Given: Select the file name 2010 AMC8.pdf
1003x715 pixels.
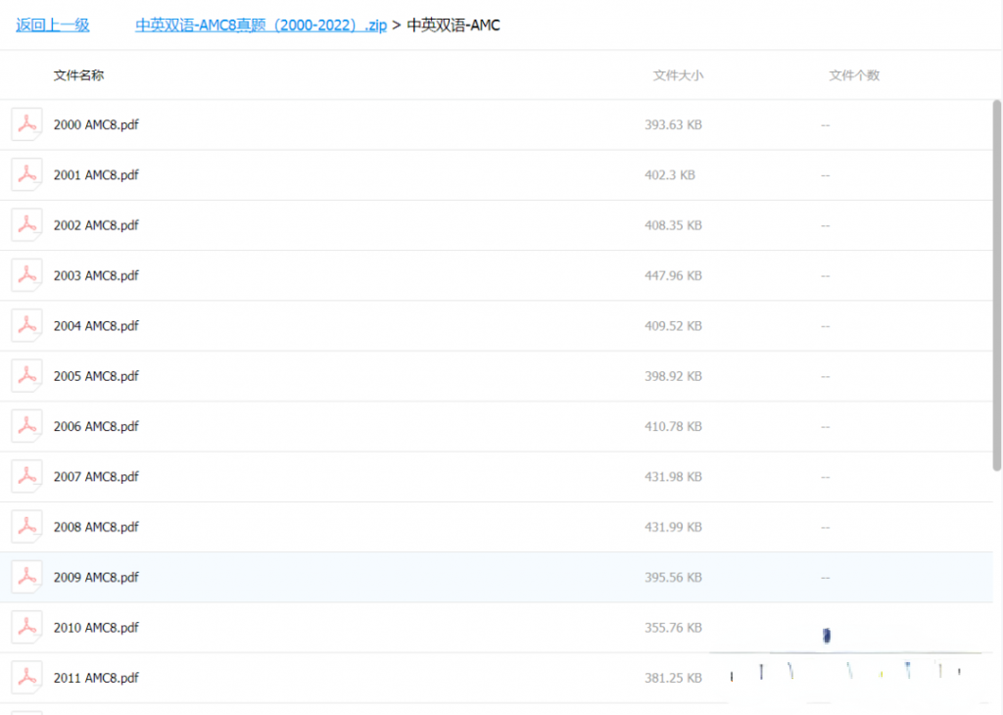Looking at the screenshot, I should click(x=96, y=628).
